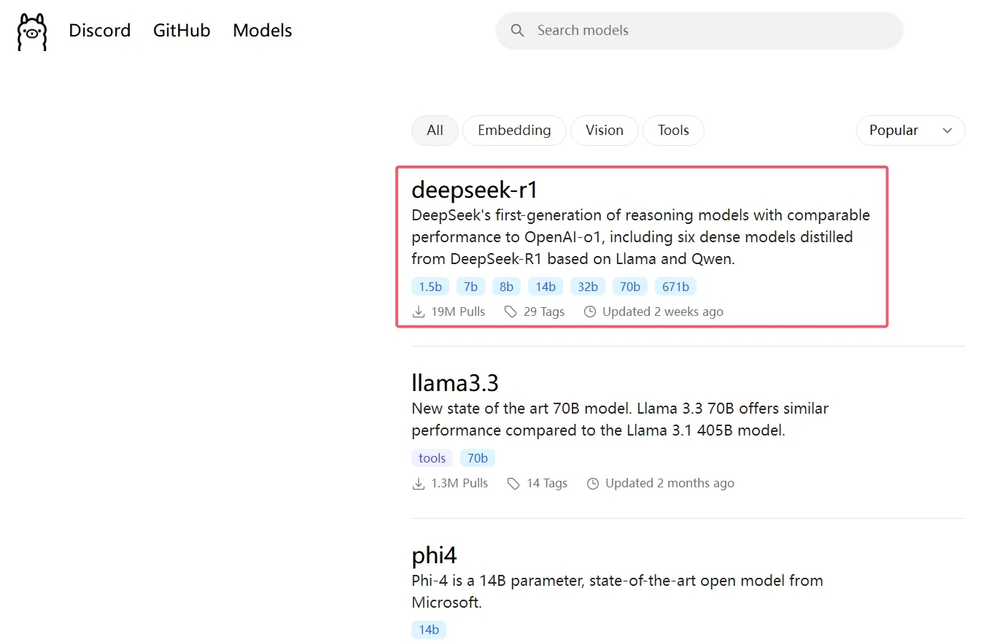
Task: Click Updated 2 weeks ago text
Action: (x=663, y=312)
